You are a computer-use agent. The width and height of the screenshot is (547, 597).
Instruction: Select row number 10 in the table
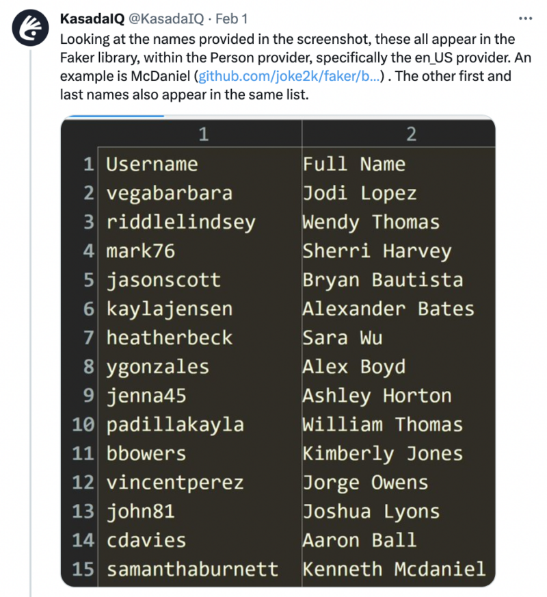pos(83,424)
